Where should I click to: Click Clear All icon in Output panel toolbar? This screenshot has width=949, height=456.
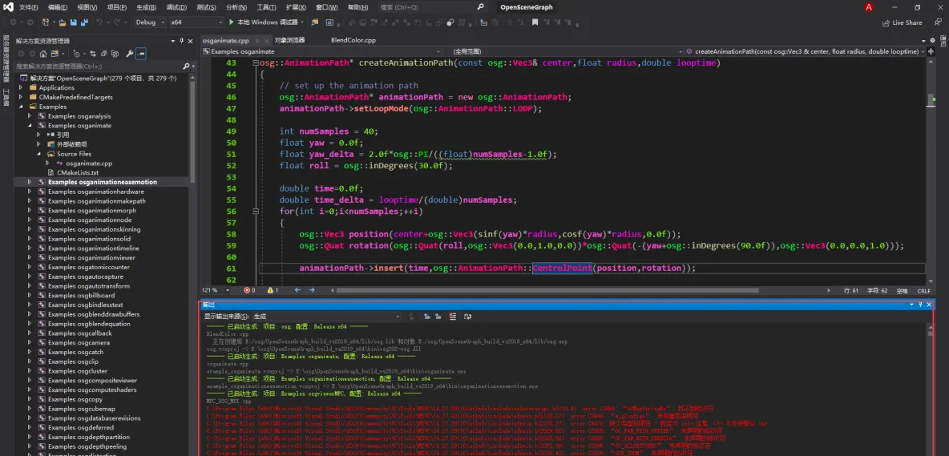pyautogui.click(x=454, y=317)
